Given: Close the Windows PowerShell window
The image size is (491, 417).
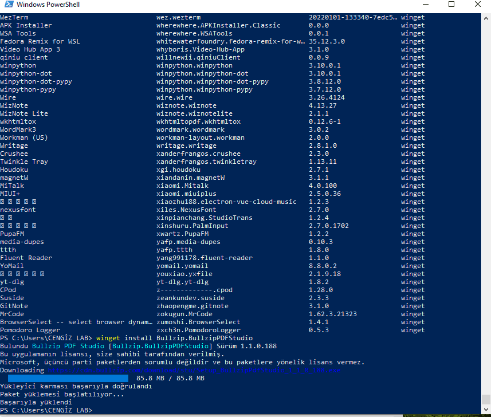Looking at the screenshot, I should coord(478,5).
